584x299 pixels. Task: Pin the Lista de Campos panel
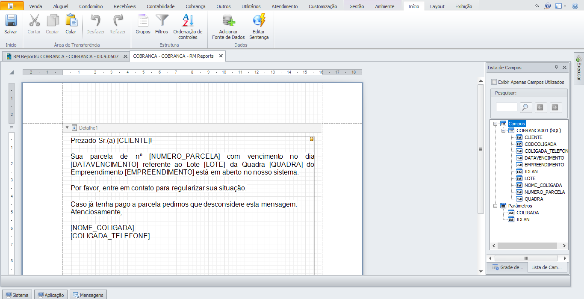tap(557, 68)
